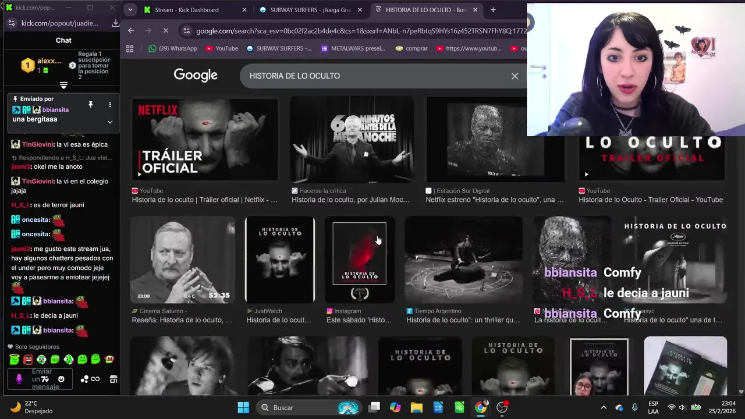Image resolution: width=745 pixels, height=419 pixels.
Task: Click the taskbar Buscar search box
Action: point(310,407)
